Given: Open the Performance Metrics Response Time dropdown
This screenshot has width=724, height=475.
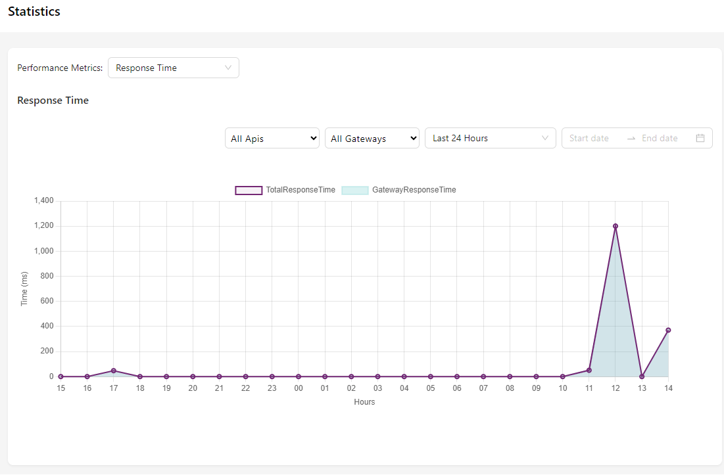Looking at the screenshot, I should click(173, 68).
